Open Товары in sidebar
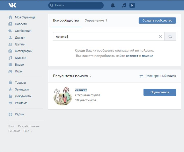 point(20,83)
